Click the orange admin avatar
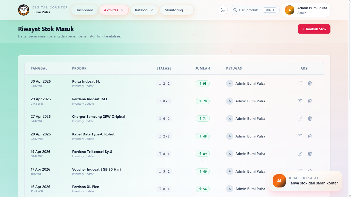This screenshot has height=197, width=351. 290,10
